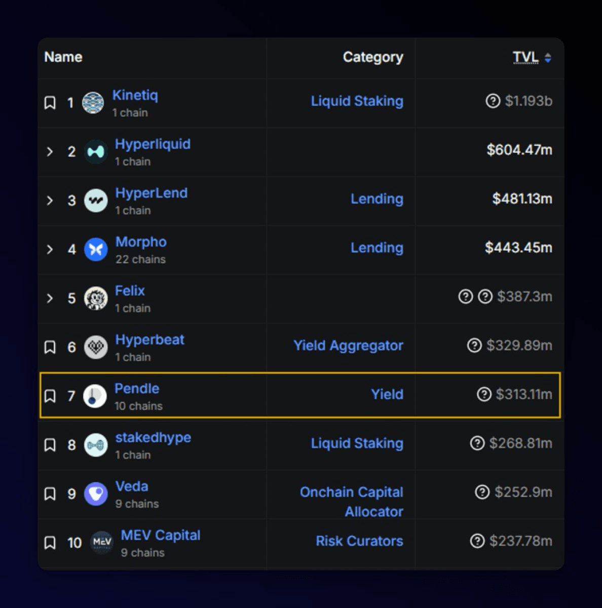Screen dimensions: 602x608
Task: Open the Pendle protocol link
Action: (137, 389)
